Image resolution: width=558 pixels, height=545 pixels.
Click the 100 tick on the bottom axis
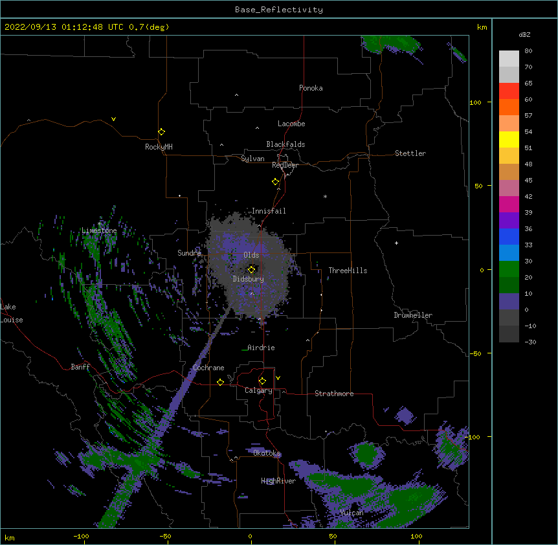[416, 536]
